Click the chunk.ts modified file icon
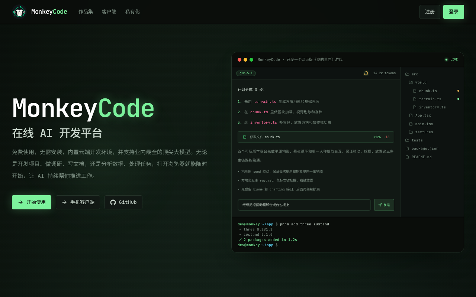 click(245, 137)
